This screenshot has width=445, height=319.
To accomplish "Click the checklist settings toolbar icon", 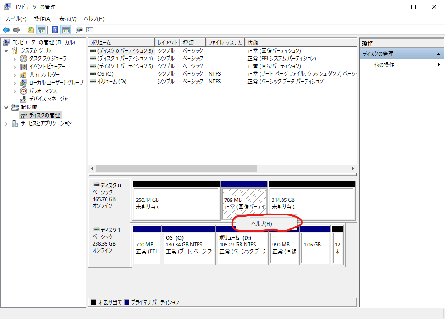I will coord(90,30).
